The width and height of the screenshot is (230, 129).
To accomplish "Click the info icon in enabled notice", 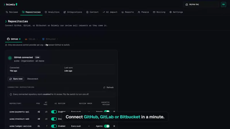I will tap(11, 94).
